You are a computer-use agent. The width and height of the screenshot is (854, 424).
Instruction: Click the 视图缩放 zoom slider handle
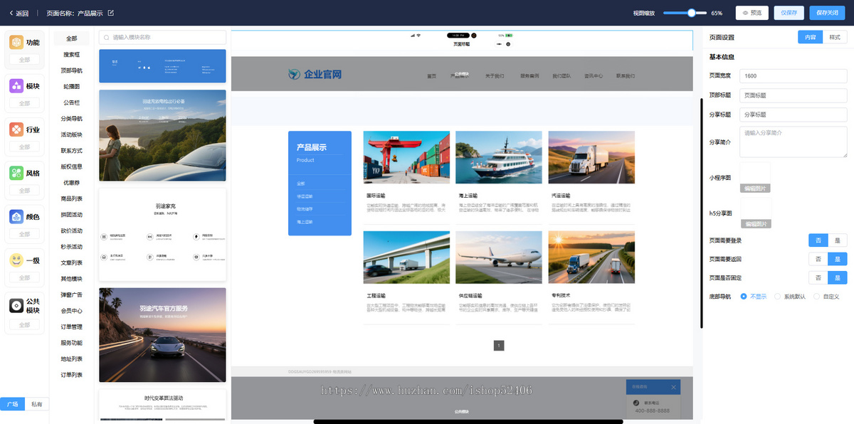691,13
